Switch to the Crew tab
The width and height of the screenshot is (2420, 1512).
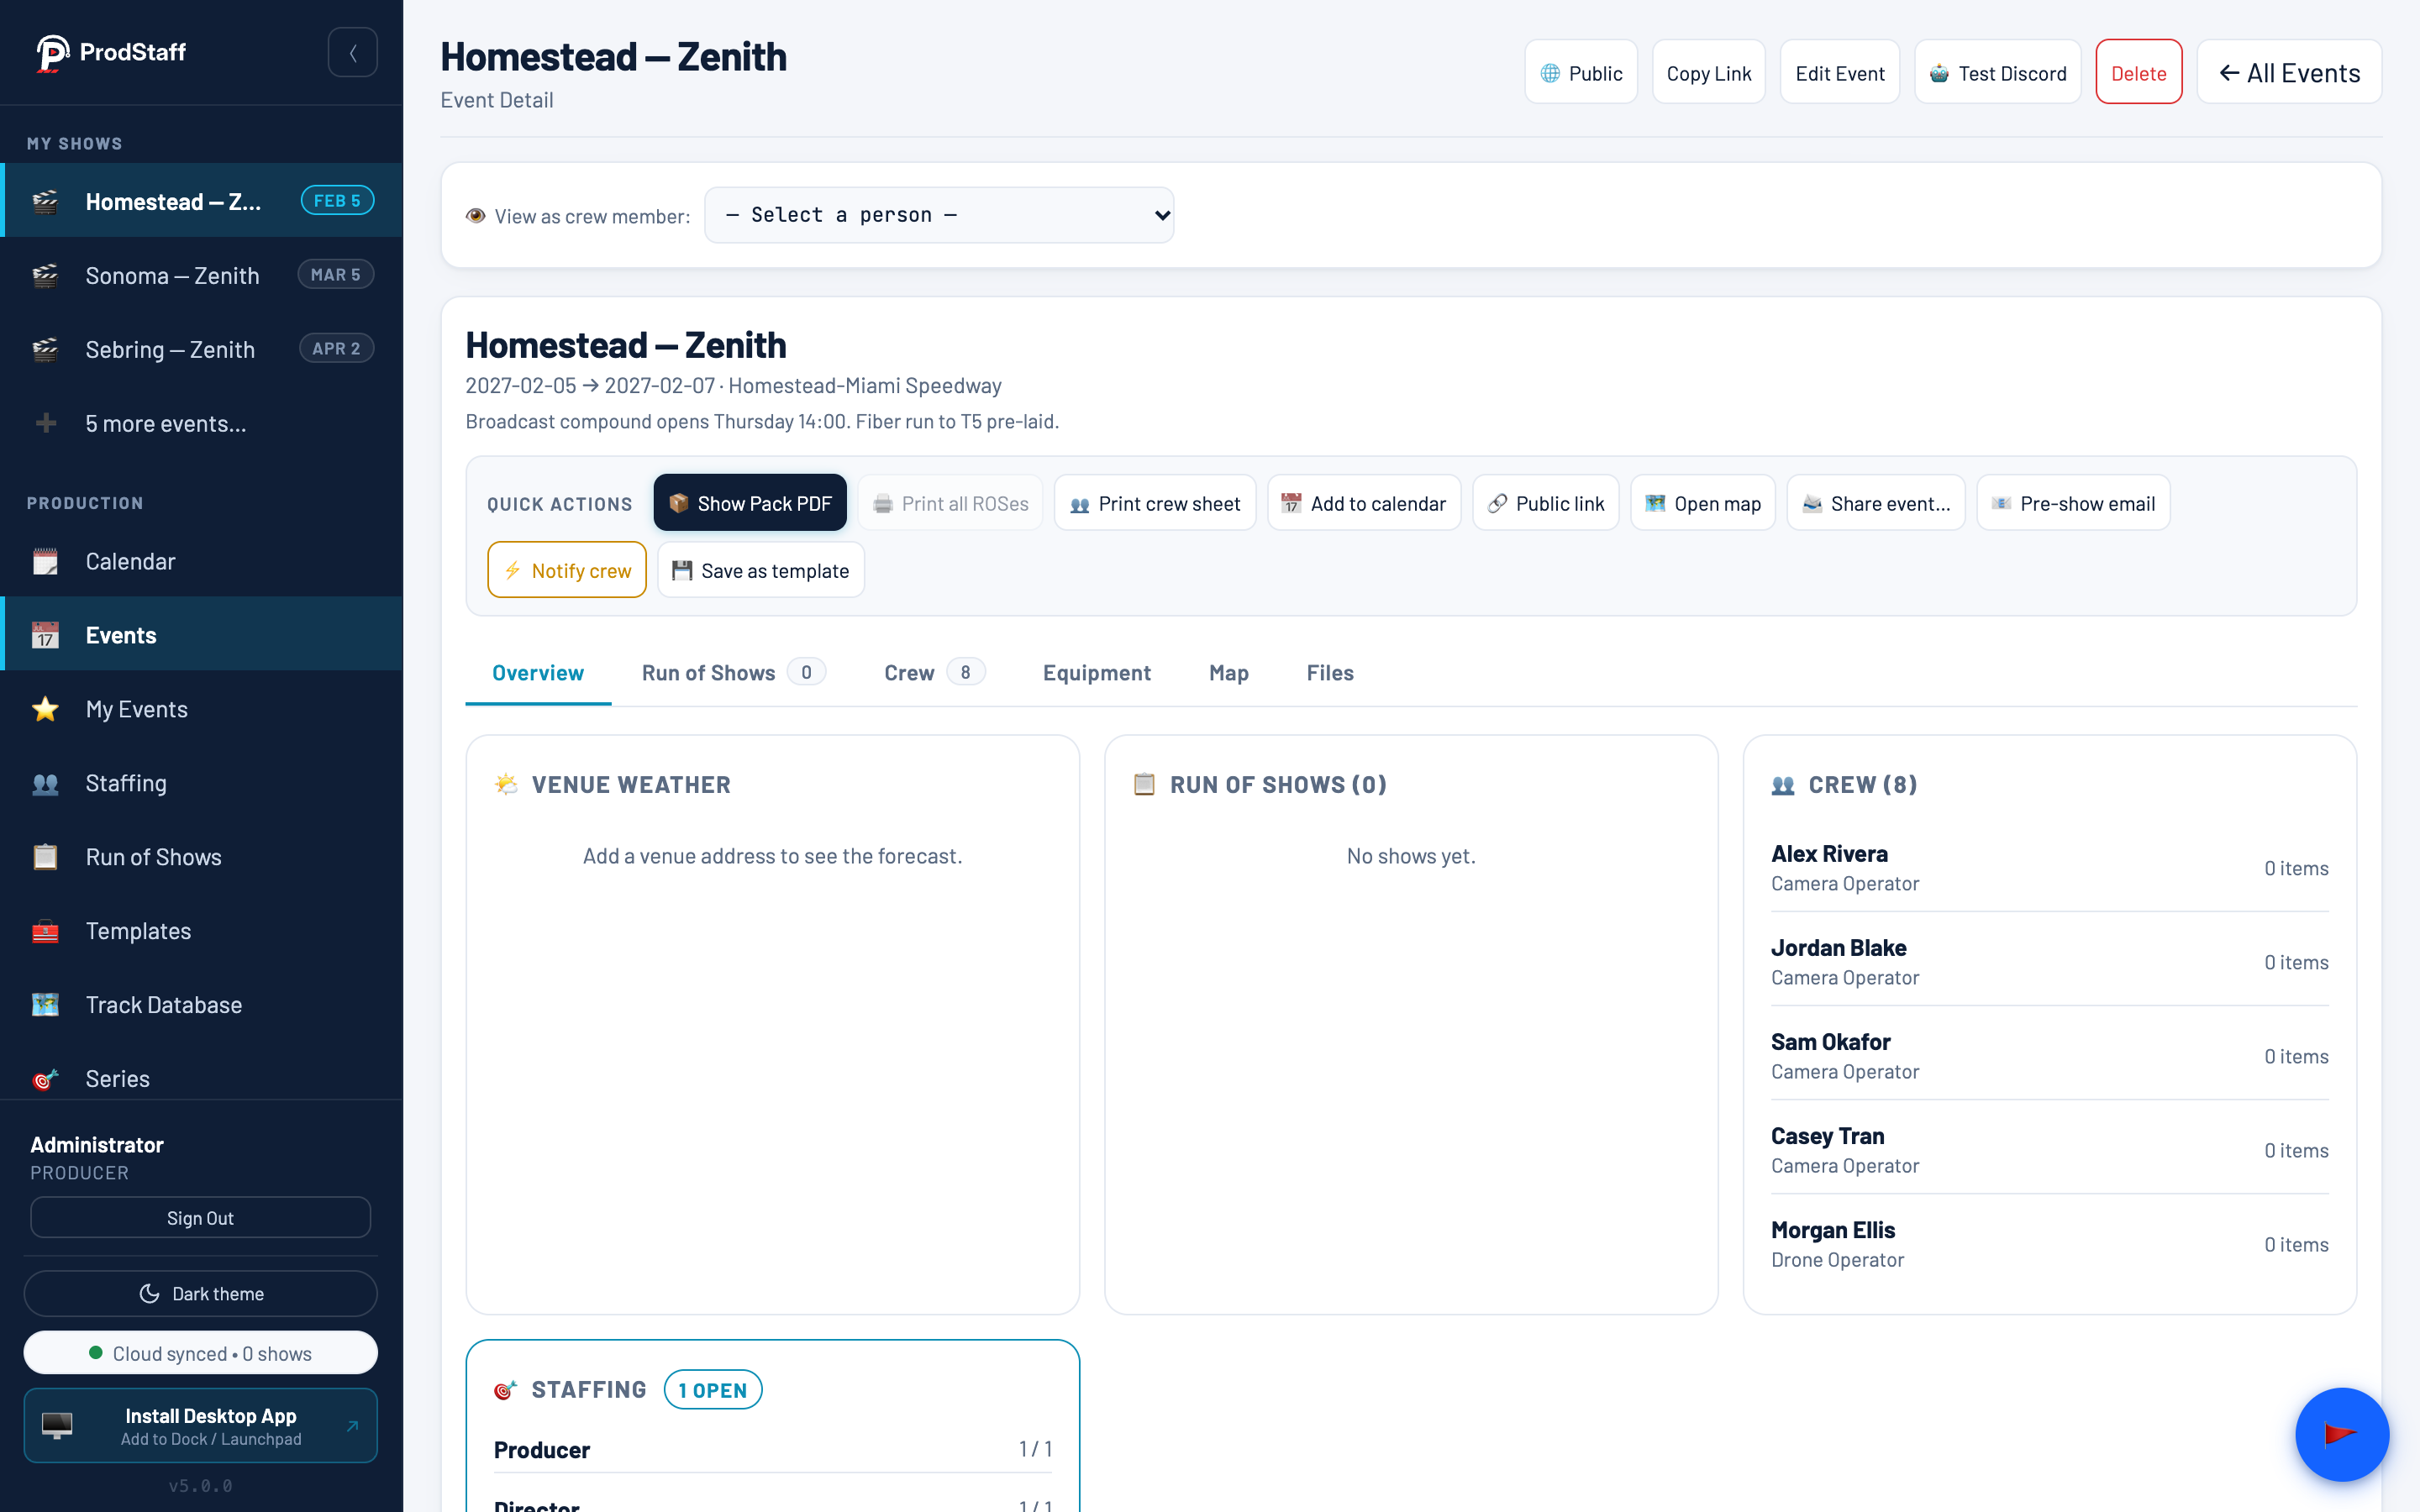coord(934,673)
